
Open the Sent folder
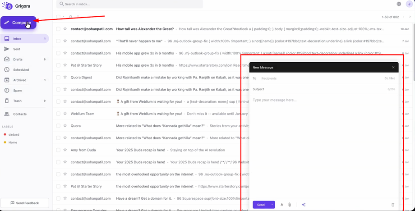coord(24,49)
